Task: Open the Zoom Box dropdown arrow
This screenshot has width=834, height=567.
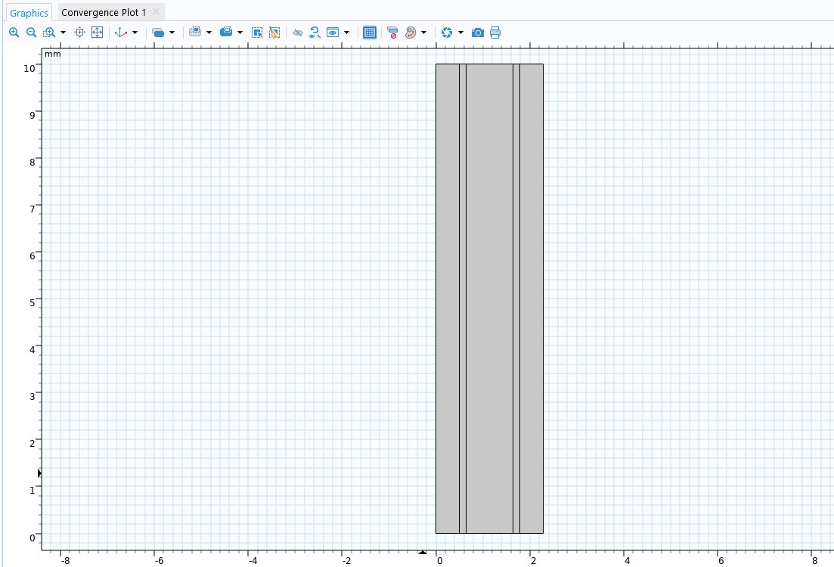Action: tap(63, 33)
